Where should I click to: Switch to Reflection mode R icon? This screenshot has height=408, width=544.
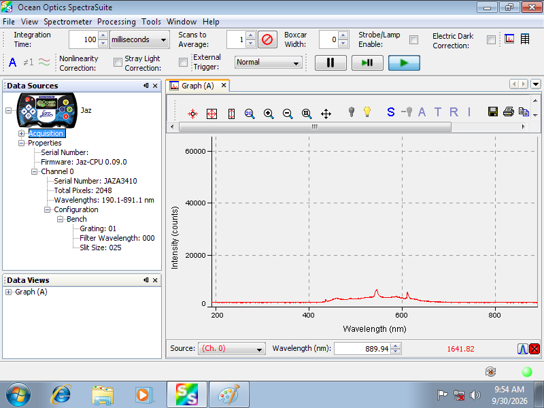click(x=454, y=112)
